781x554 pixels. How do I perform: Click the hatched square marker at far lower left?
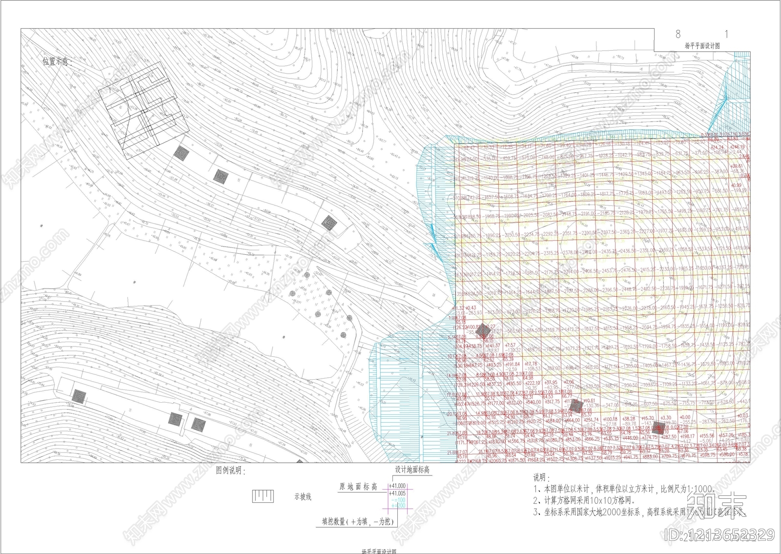click(78, 397)
